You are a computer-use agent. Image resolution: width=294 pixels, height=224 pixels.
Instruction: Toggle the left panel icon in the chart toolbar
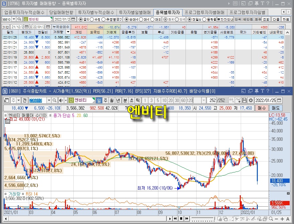6,101
